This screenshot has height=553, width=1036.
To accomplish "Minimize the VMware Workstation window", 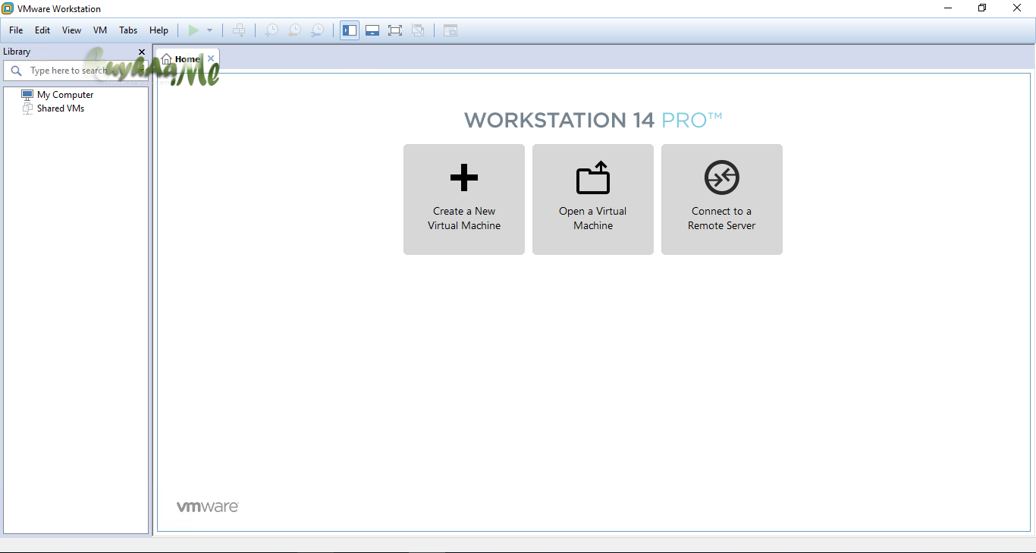I will click(x=949, y=8).
